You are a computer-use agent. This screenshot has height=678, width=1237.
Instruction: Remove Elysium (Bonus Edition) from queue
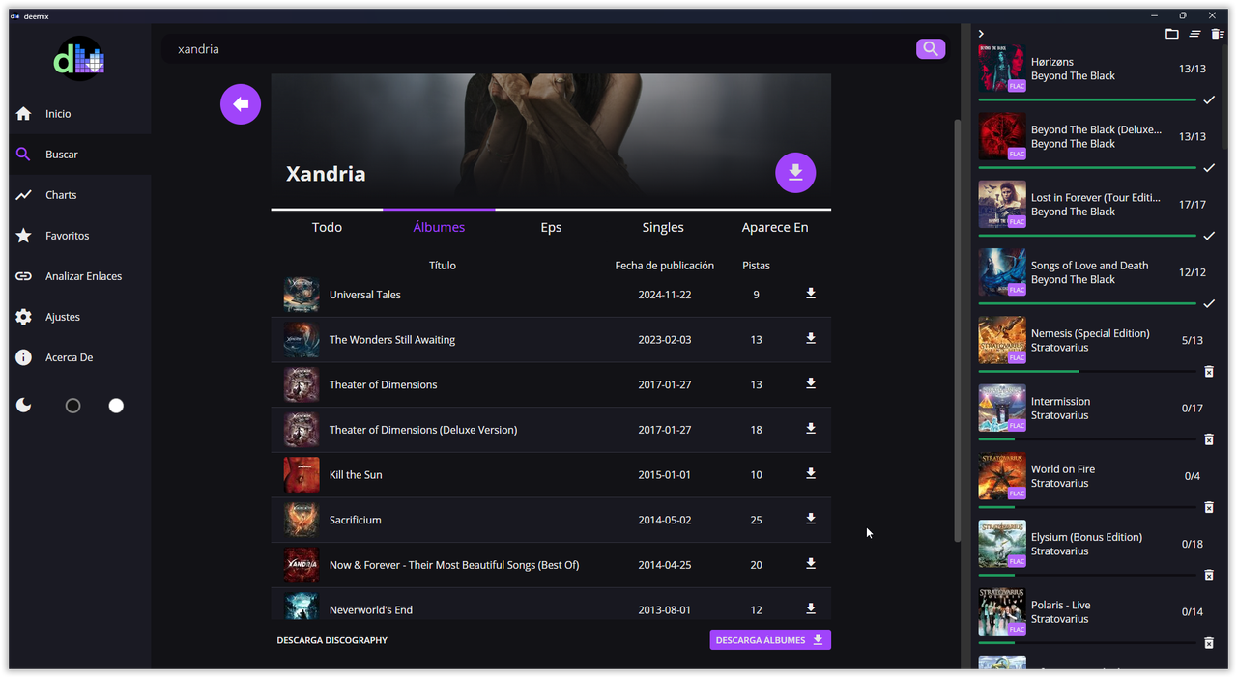coord(1208,576)
